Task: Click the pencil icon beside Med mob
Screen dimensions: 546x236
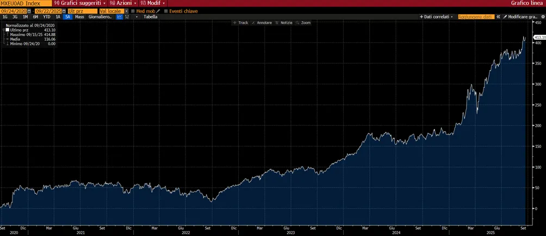Action: tap(158, 11)
